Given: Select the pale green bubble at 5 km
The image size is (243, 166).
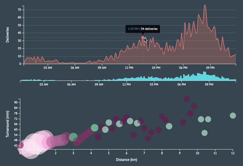Looking at the screenshot, I should click(109, 123).
